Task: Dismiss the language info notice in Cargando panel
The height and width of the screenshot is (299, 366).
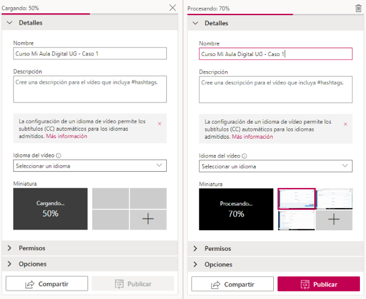Action: point(160,124)
